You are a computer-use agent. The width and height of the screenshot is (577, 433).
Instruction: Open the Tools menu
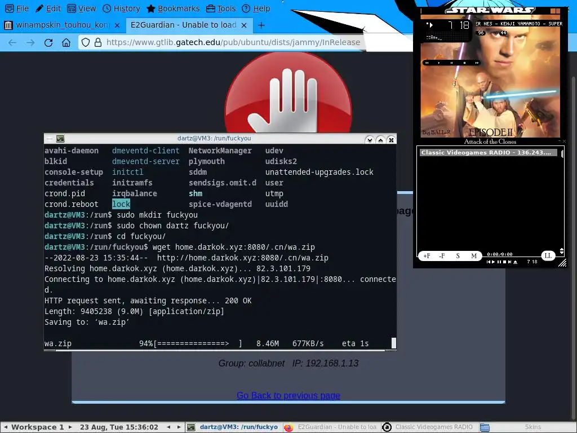(x=221, y=8)
